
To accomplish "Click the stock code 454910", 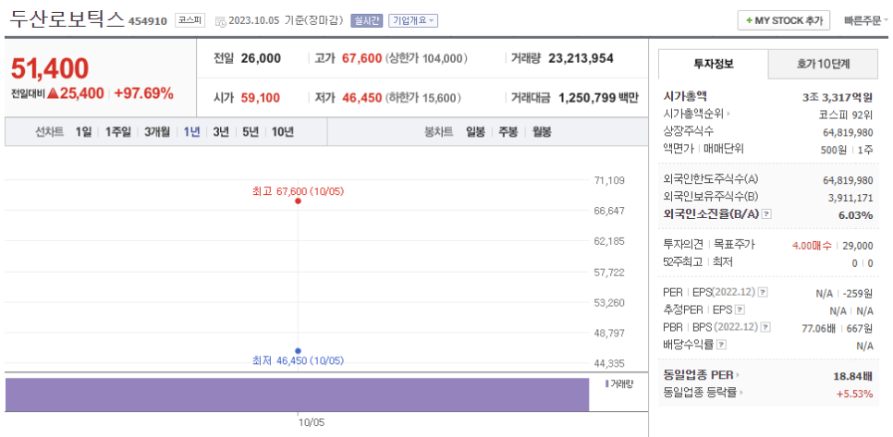I will click(148, 21).
